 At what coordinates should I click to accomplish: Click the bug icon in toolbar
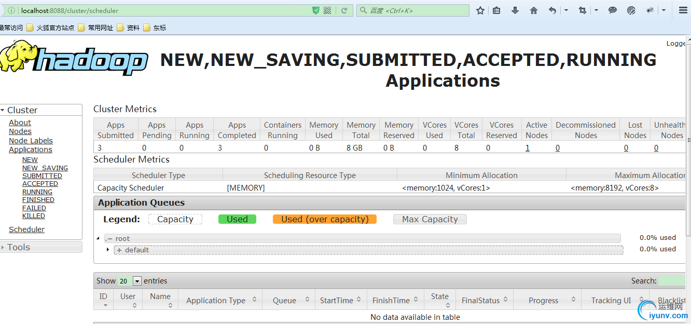coord(651,10)
